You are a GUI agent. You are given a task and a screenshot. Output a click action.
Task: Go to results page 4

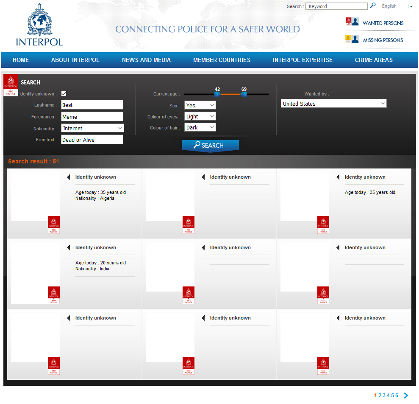click(x=388, y=396)
